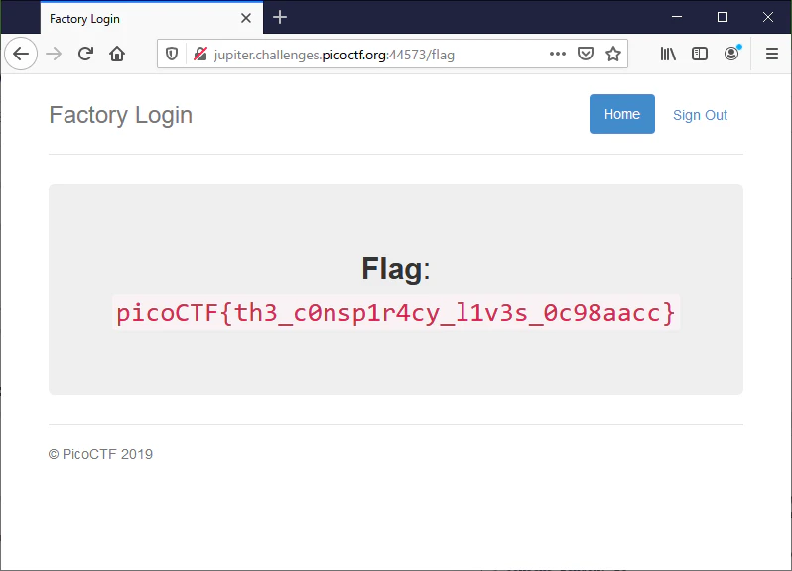Click the Sign Out link
The image size is (792, 571).
click(700, 115)
